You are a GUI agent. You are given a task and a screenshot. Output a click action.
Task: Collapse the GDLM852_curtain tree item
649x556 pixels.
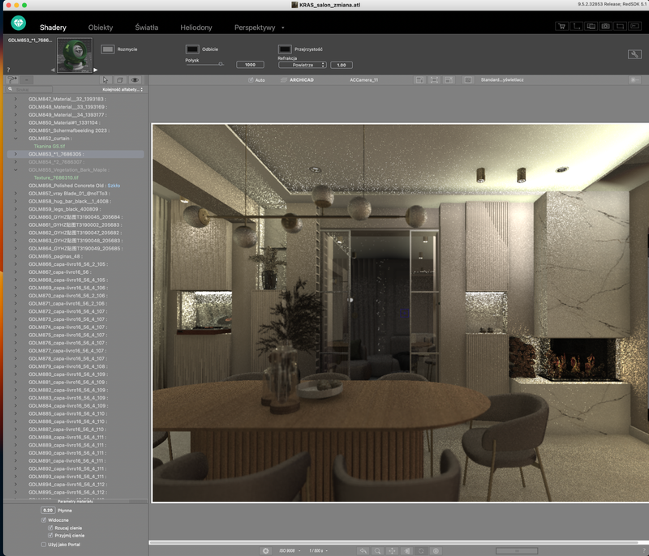click(15, 138)
